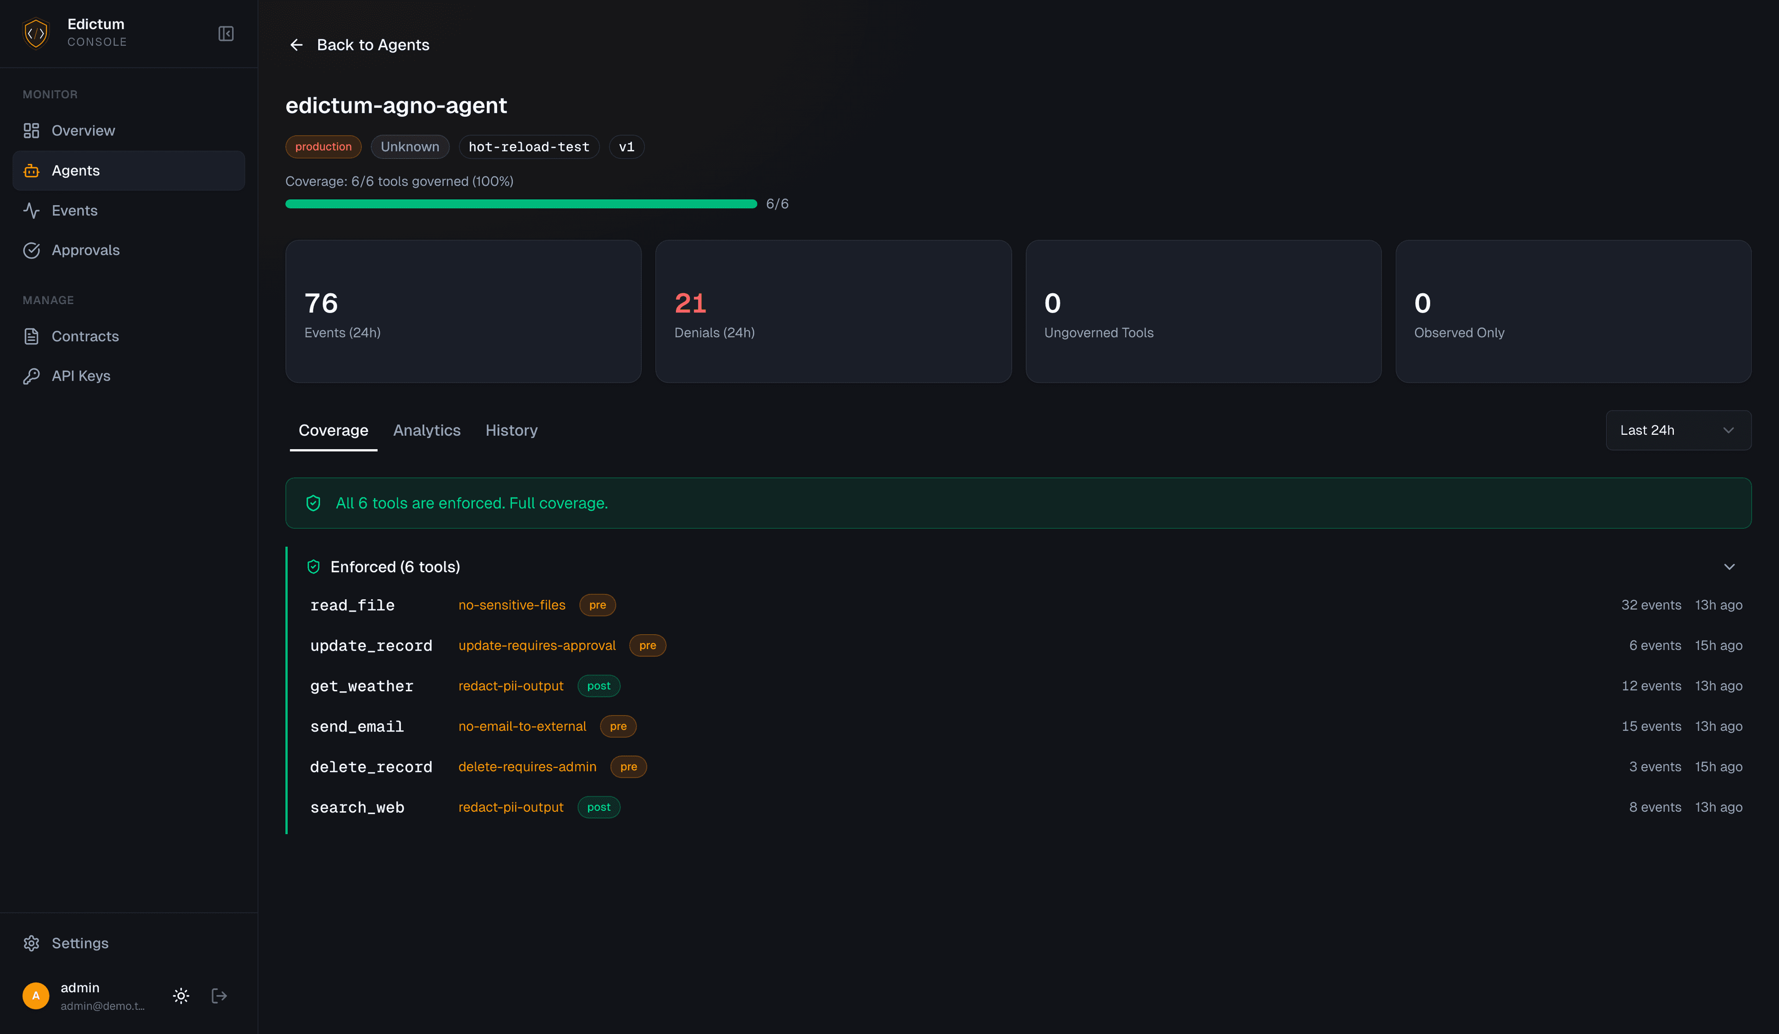The width and height of the screenshot is (1779, 1034).
Task: Open the Approvals checkmark icon
Action: pos(32,250)
